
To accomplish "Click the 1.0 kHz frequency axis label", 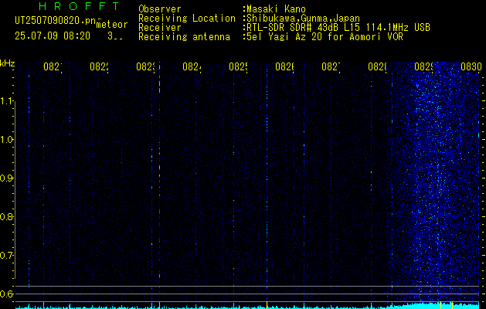I will [x=7, y=140].
